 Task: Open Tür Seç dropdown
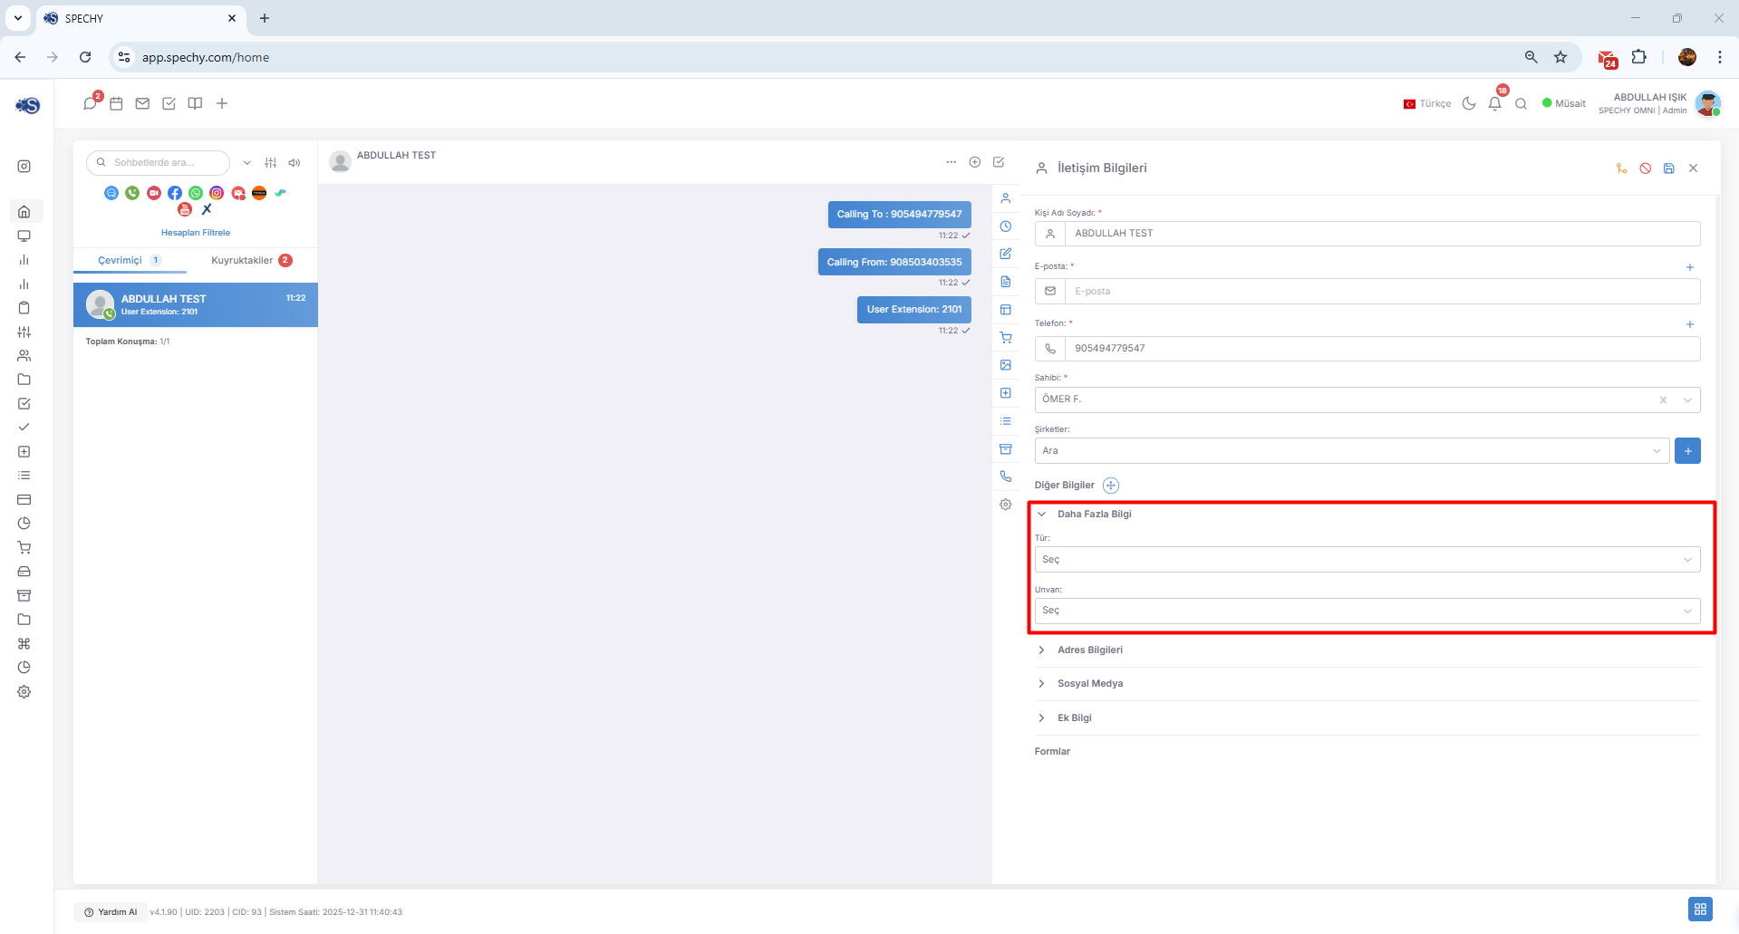pyautogui.click(x=1367, y=560)
